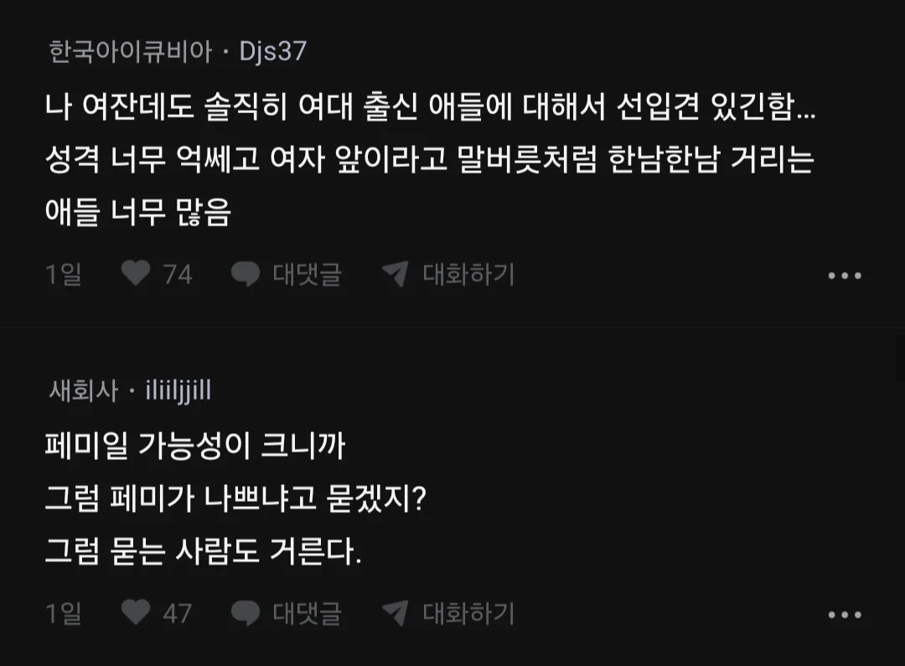
Task: Like the comment by ililljjill
Action: [136, 613]
